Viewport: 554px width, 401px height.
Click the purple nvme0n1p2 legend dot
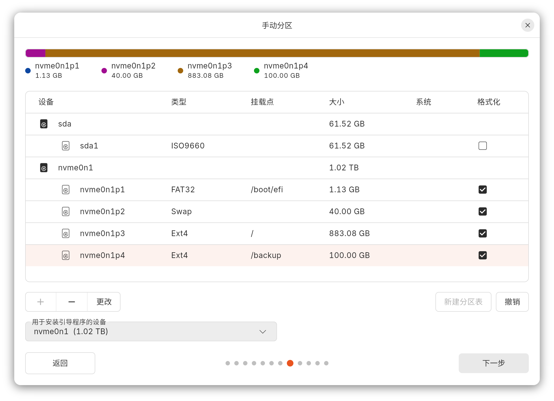click(104, 71)
